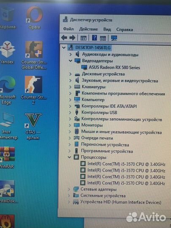Select the Microsoft Edge desktop icon
Image resolution: width=171 pixels, height=228 pixels.
tap(7, 90)
